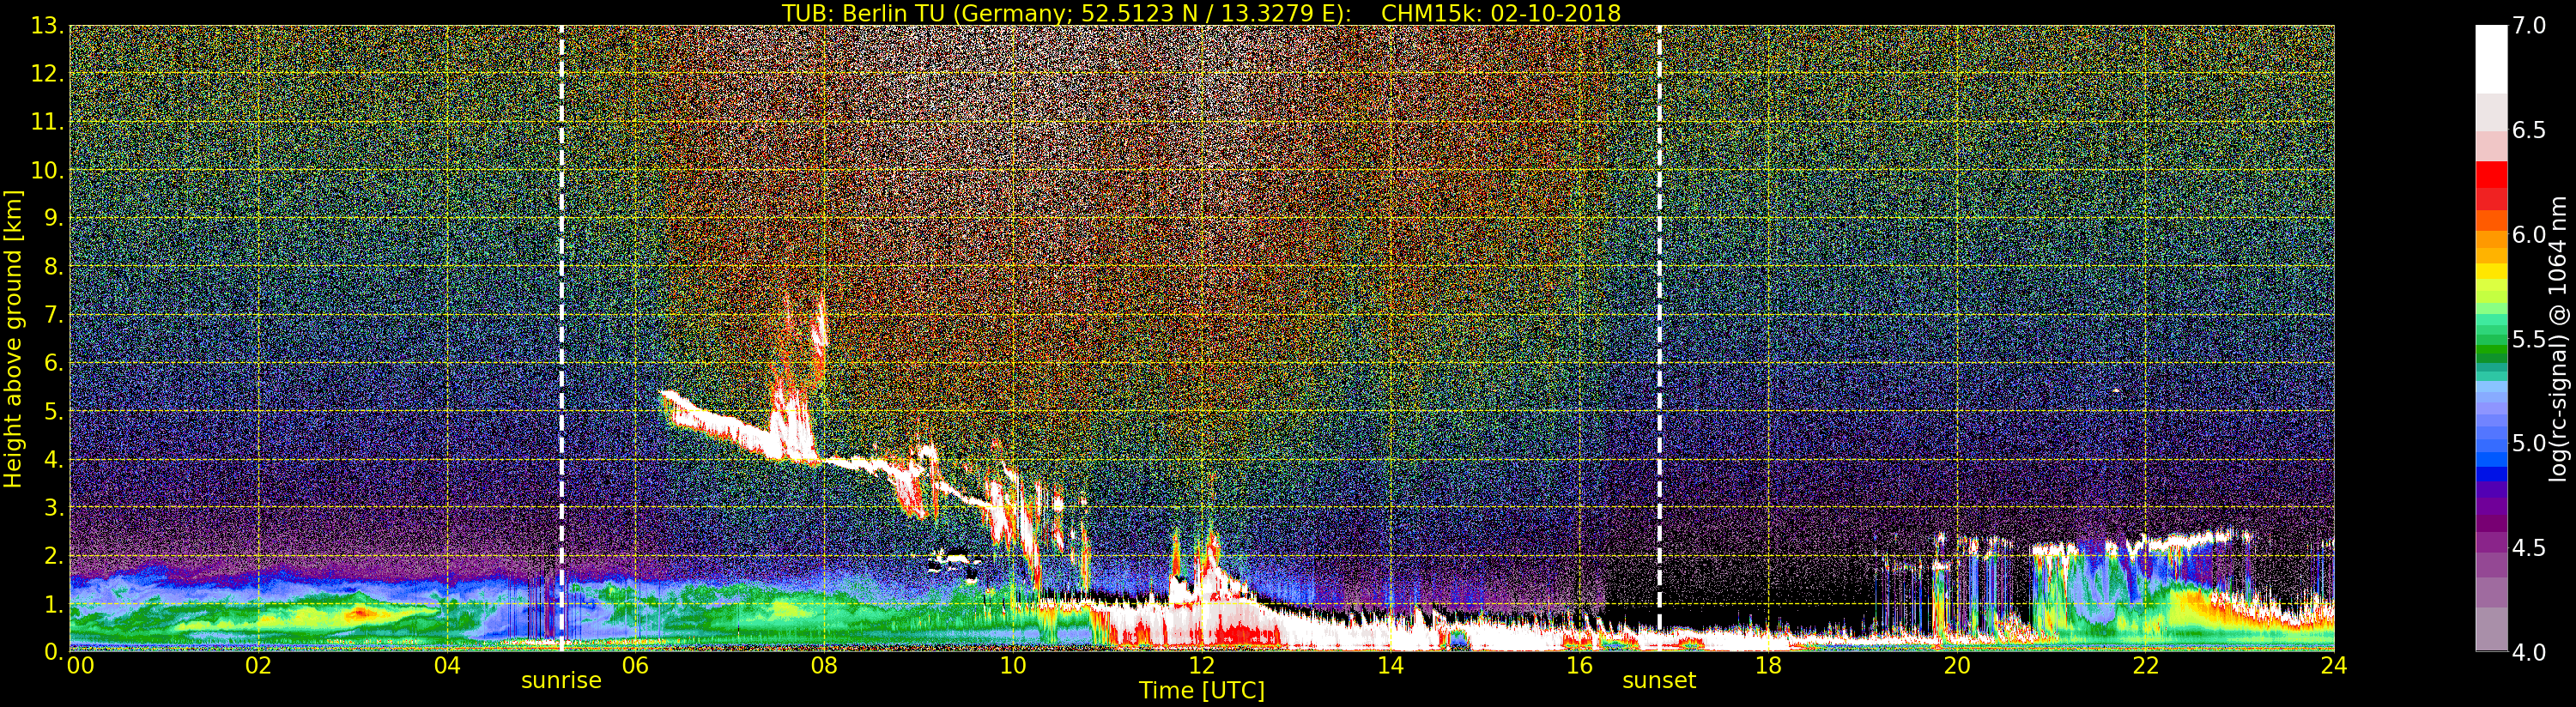Select the '18' time axis tick label
The image size is (2576, 707).
[x=1768, y=665]
